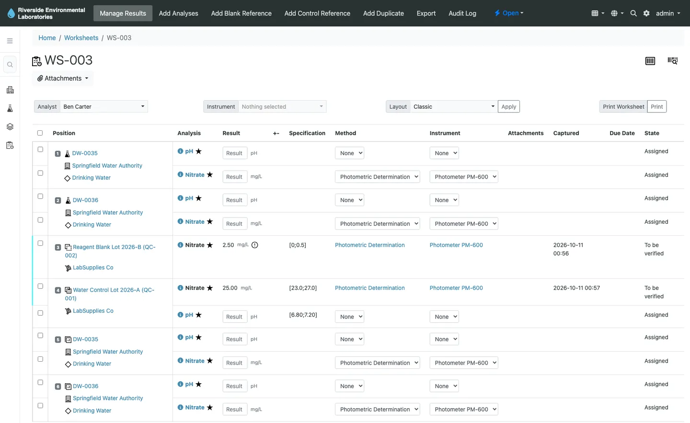
Task: Open Add Blank Reference tab
Action: click(x=241, y=13)
